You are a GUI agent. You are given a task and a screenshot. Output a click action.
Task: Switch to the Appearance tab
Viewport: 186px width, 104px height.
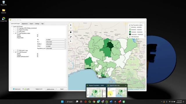click(x=25, y=24)
